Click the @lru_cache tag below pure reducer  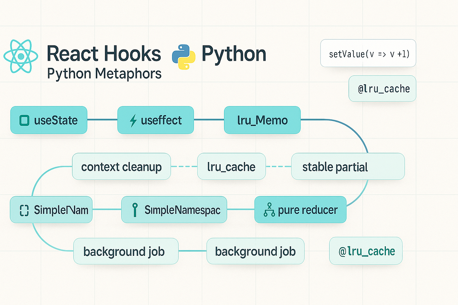coord(366,251)
